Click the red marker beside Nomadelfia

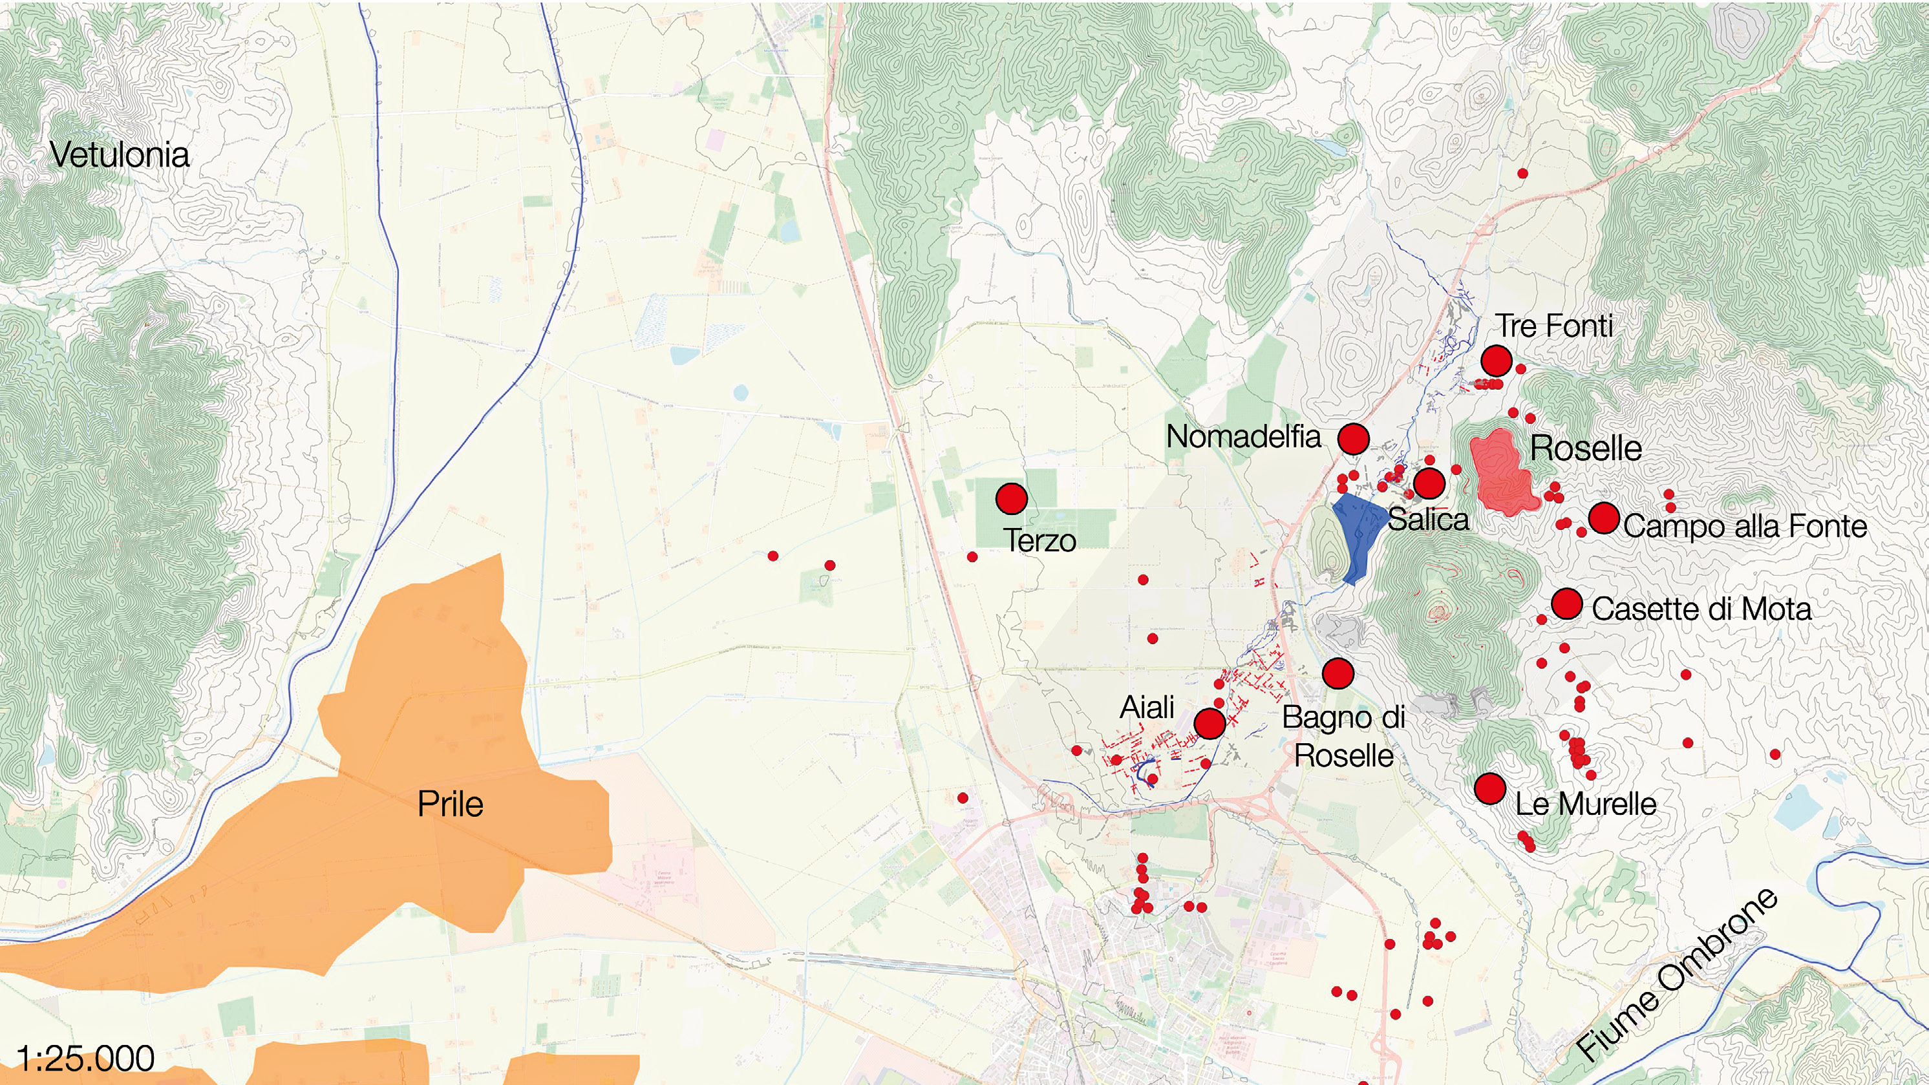(x=1353, y=439)
